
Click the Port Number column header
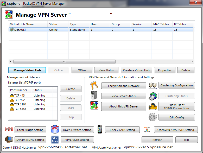pos(20,90)
